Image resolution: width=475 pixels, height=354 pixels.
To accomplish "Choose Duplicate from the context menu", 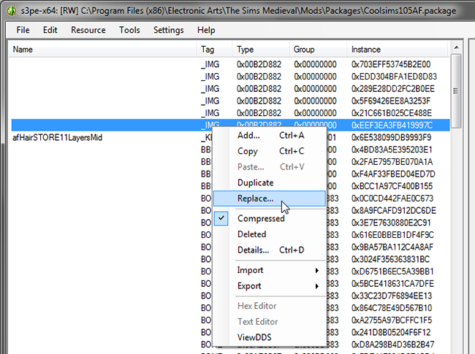I will (x=255, y=182).
